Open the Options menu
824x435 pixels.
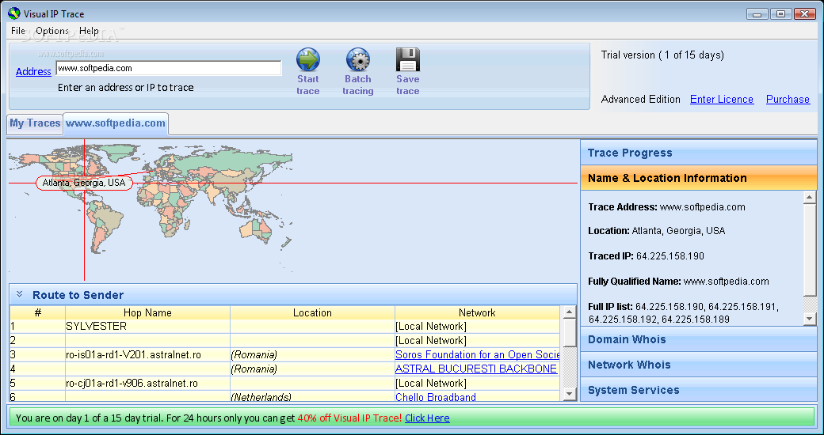(x=52, y=30)
